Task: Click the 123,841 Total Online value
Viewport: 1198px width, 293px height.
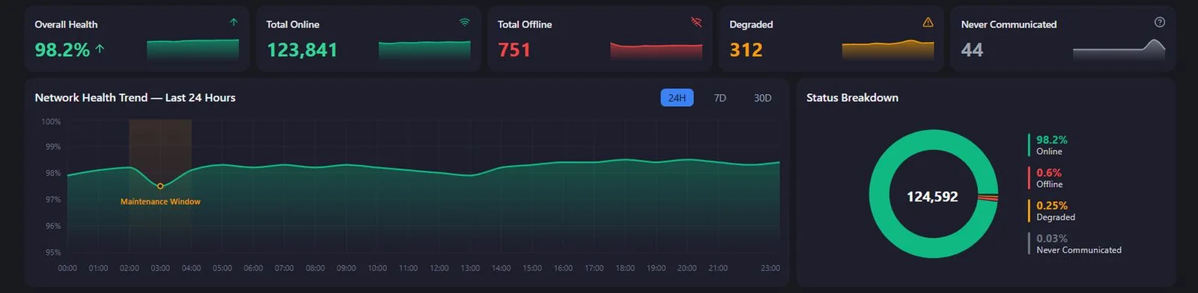Action: pyautogui.click(x=302, y=50)
